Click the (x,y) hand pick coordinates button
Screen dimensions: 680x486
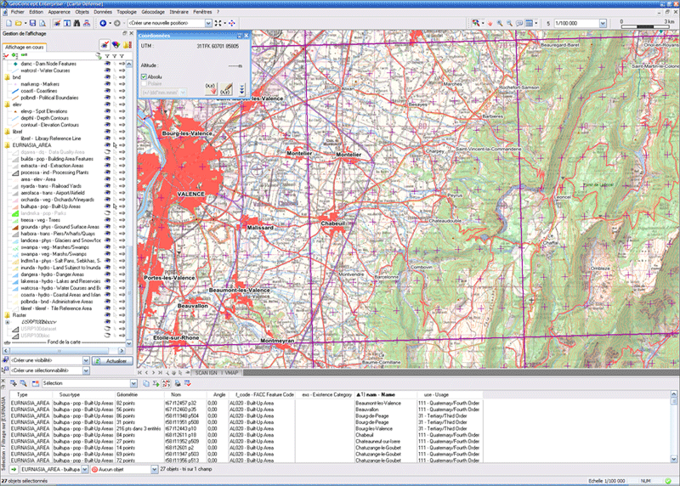click(211, 89)
